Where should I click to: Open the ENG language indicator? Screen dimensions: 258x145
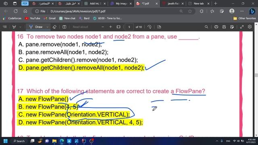coord(228,141)
